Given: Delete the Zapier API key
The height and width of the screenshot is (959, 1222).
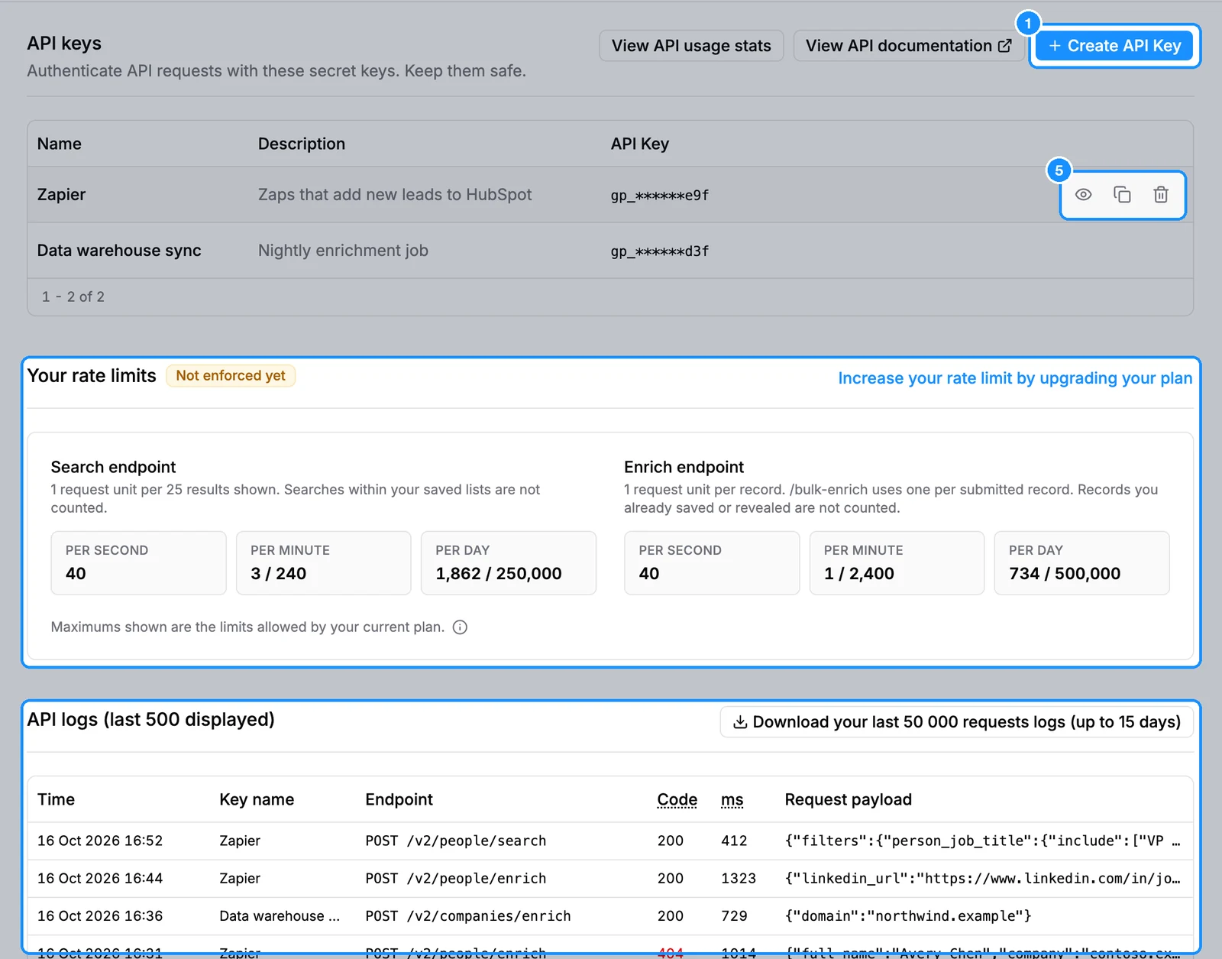Looking at the screenshot, I should tap(1161, 195).
